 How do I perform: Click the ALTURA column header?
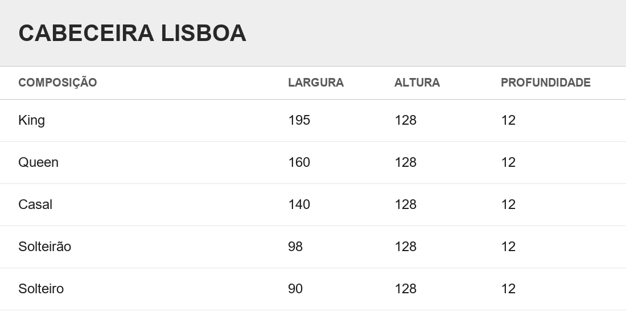[417, 83]
